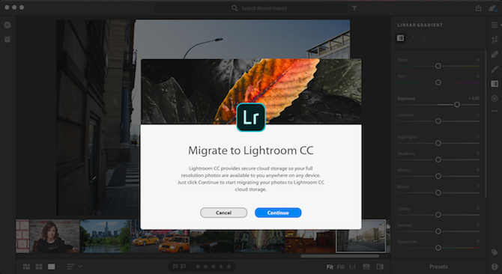The width and height of the screenshot is (502, 274).
Task: Click the Add Photos plus icon
Action: point(7,25)
